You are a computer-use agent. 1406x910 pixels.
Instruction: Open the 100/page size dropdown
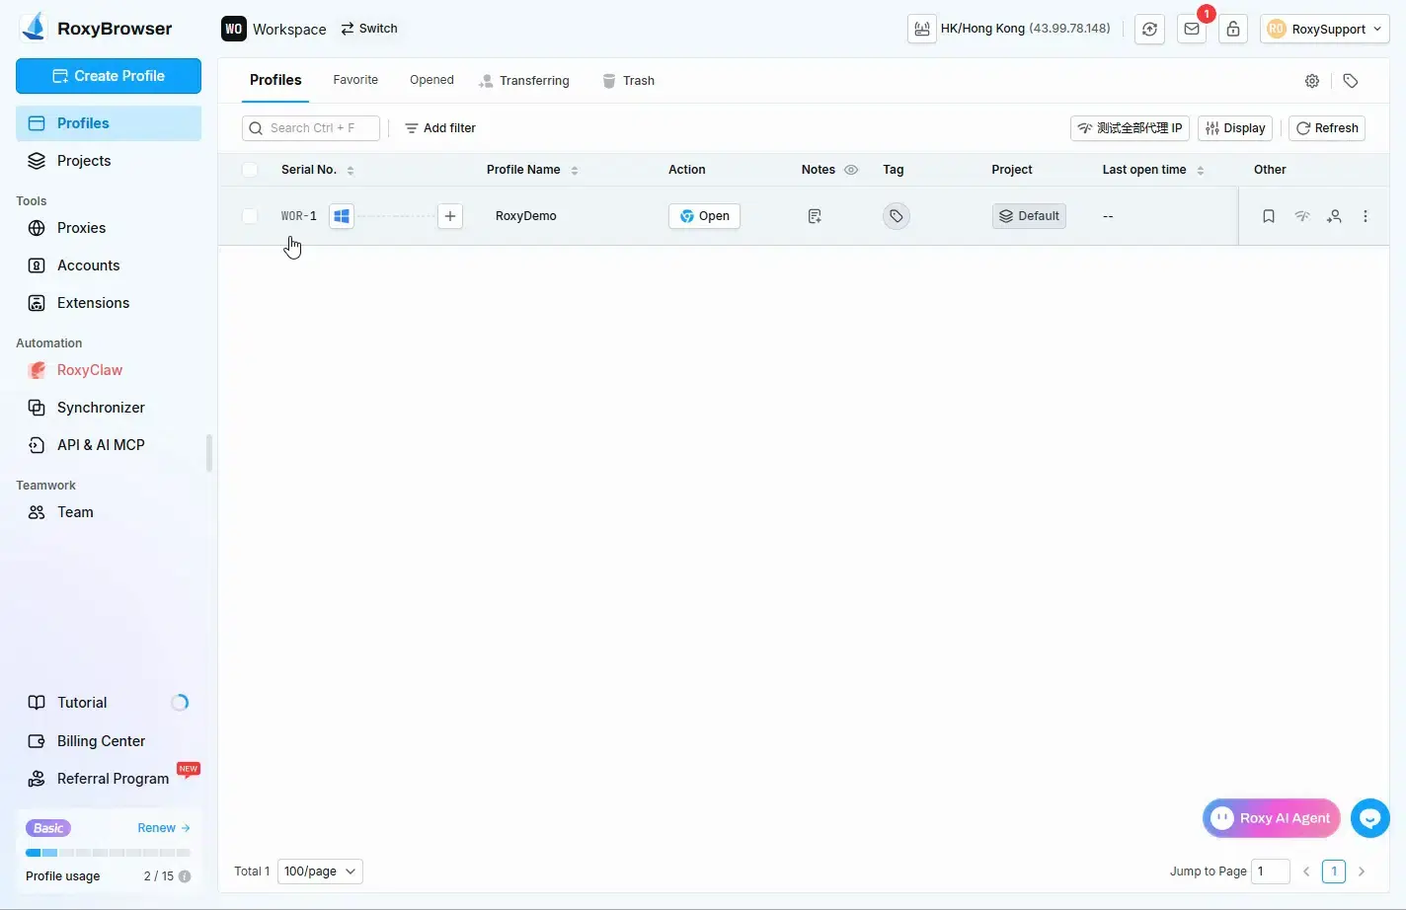tap(320, 872)
